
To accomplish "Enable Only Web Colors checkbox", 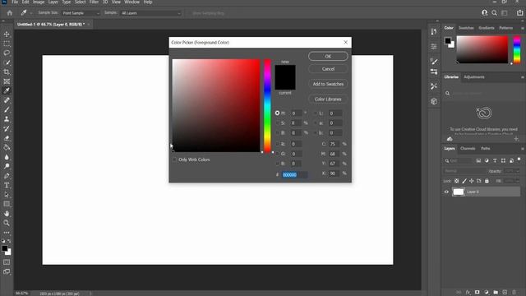I will point(174,160).
